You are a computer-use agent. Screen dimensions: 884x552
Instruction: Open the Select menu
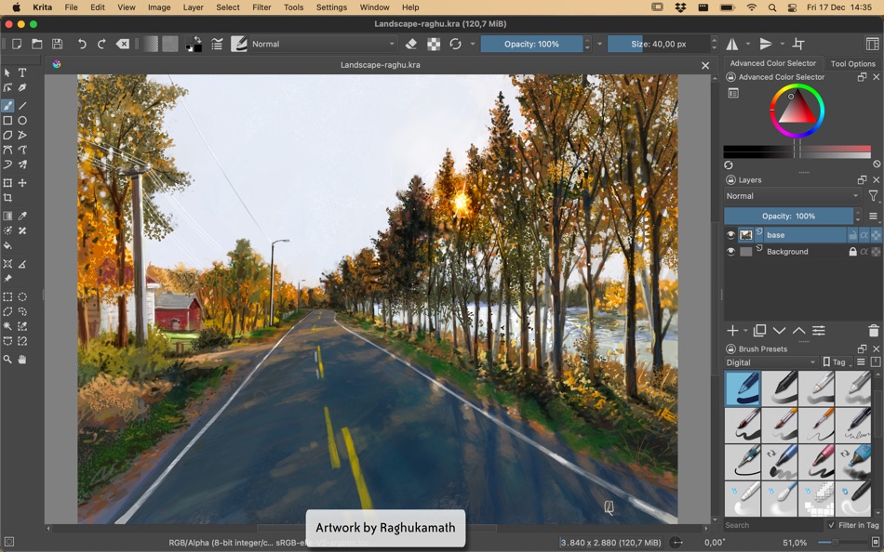(228, 7)
